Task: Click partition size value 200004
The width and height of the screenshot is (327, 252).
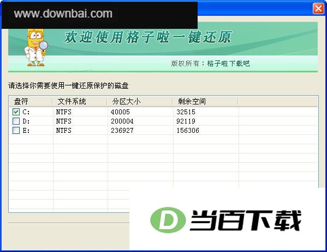Action: pos(122,121)
